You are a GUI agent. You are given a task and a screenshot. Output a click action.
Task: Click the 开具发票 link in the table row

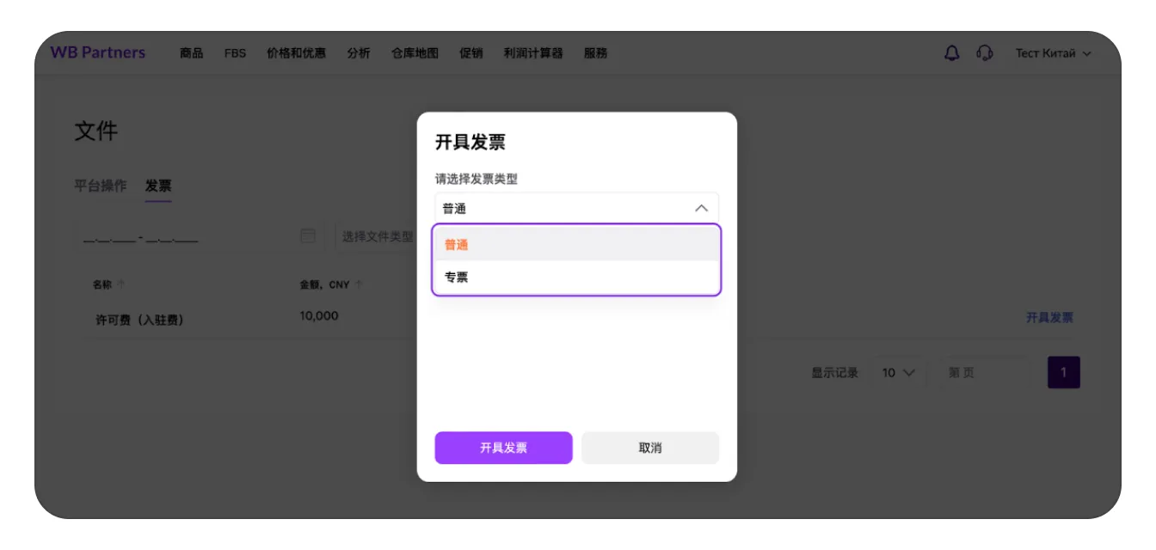point(1048,317)
